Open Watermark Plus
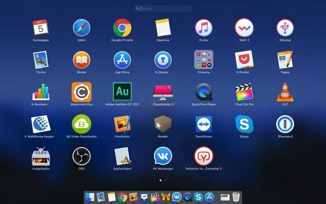This screenshot has height=204, width=326. [81, 92]
